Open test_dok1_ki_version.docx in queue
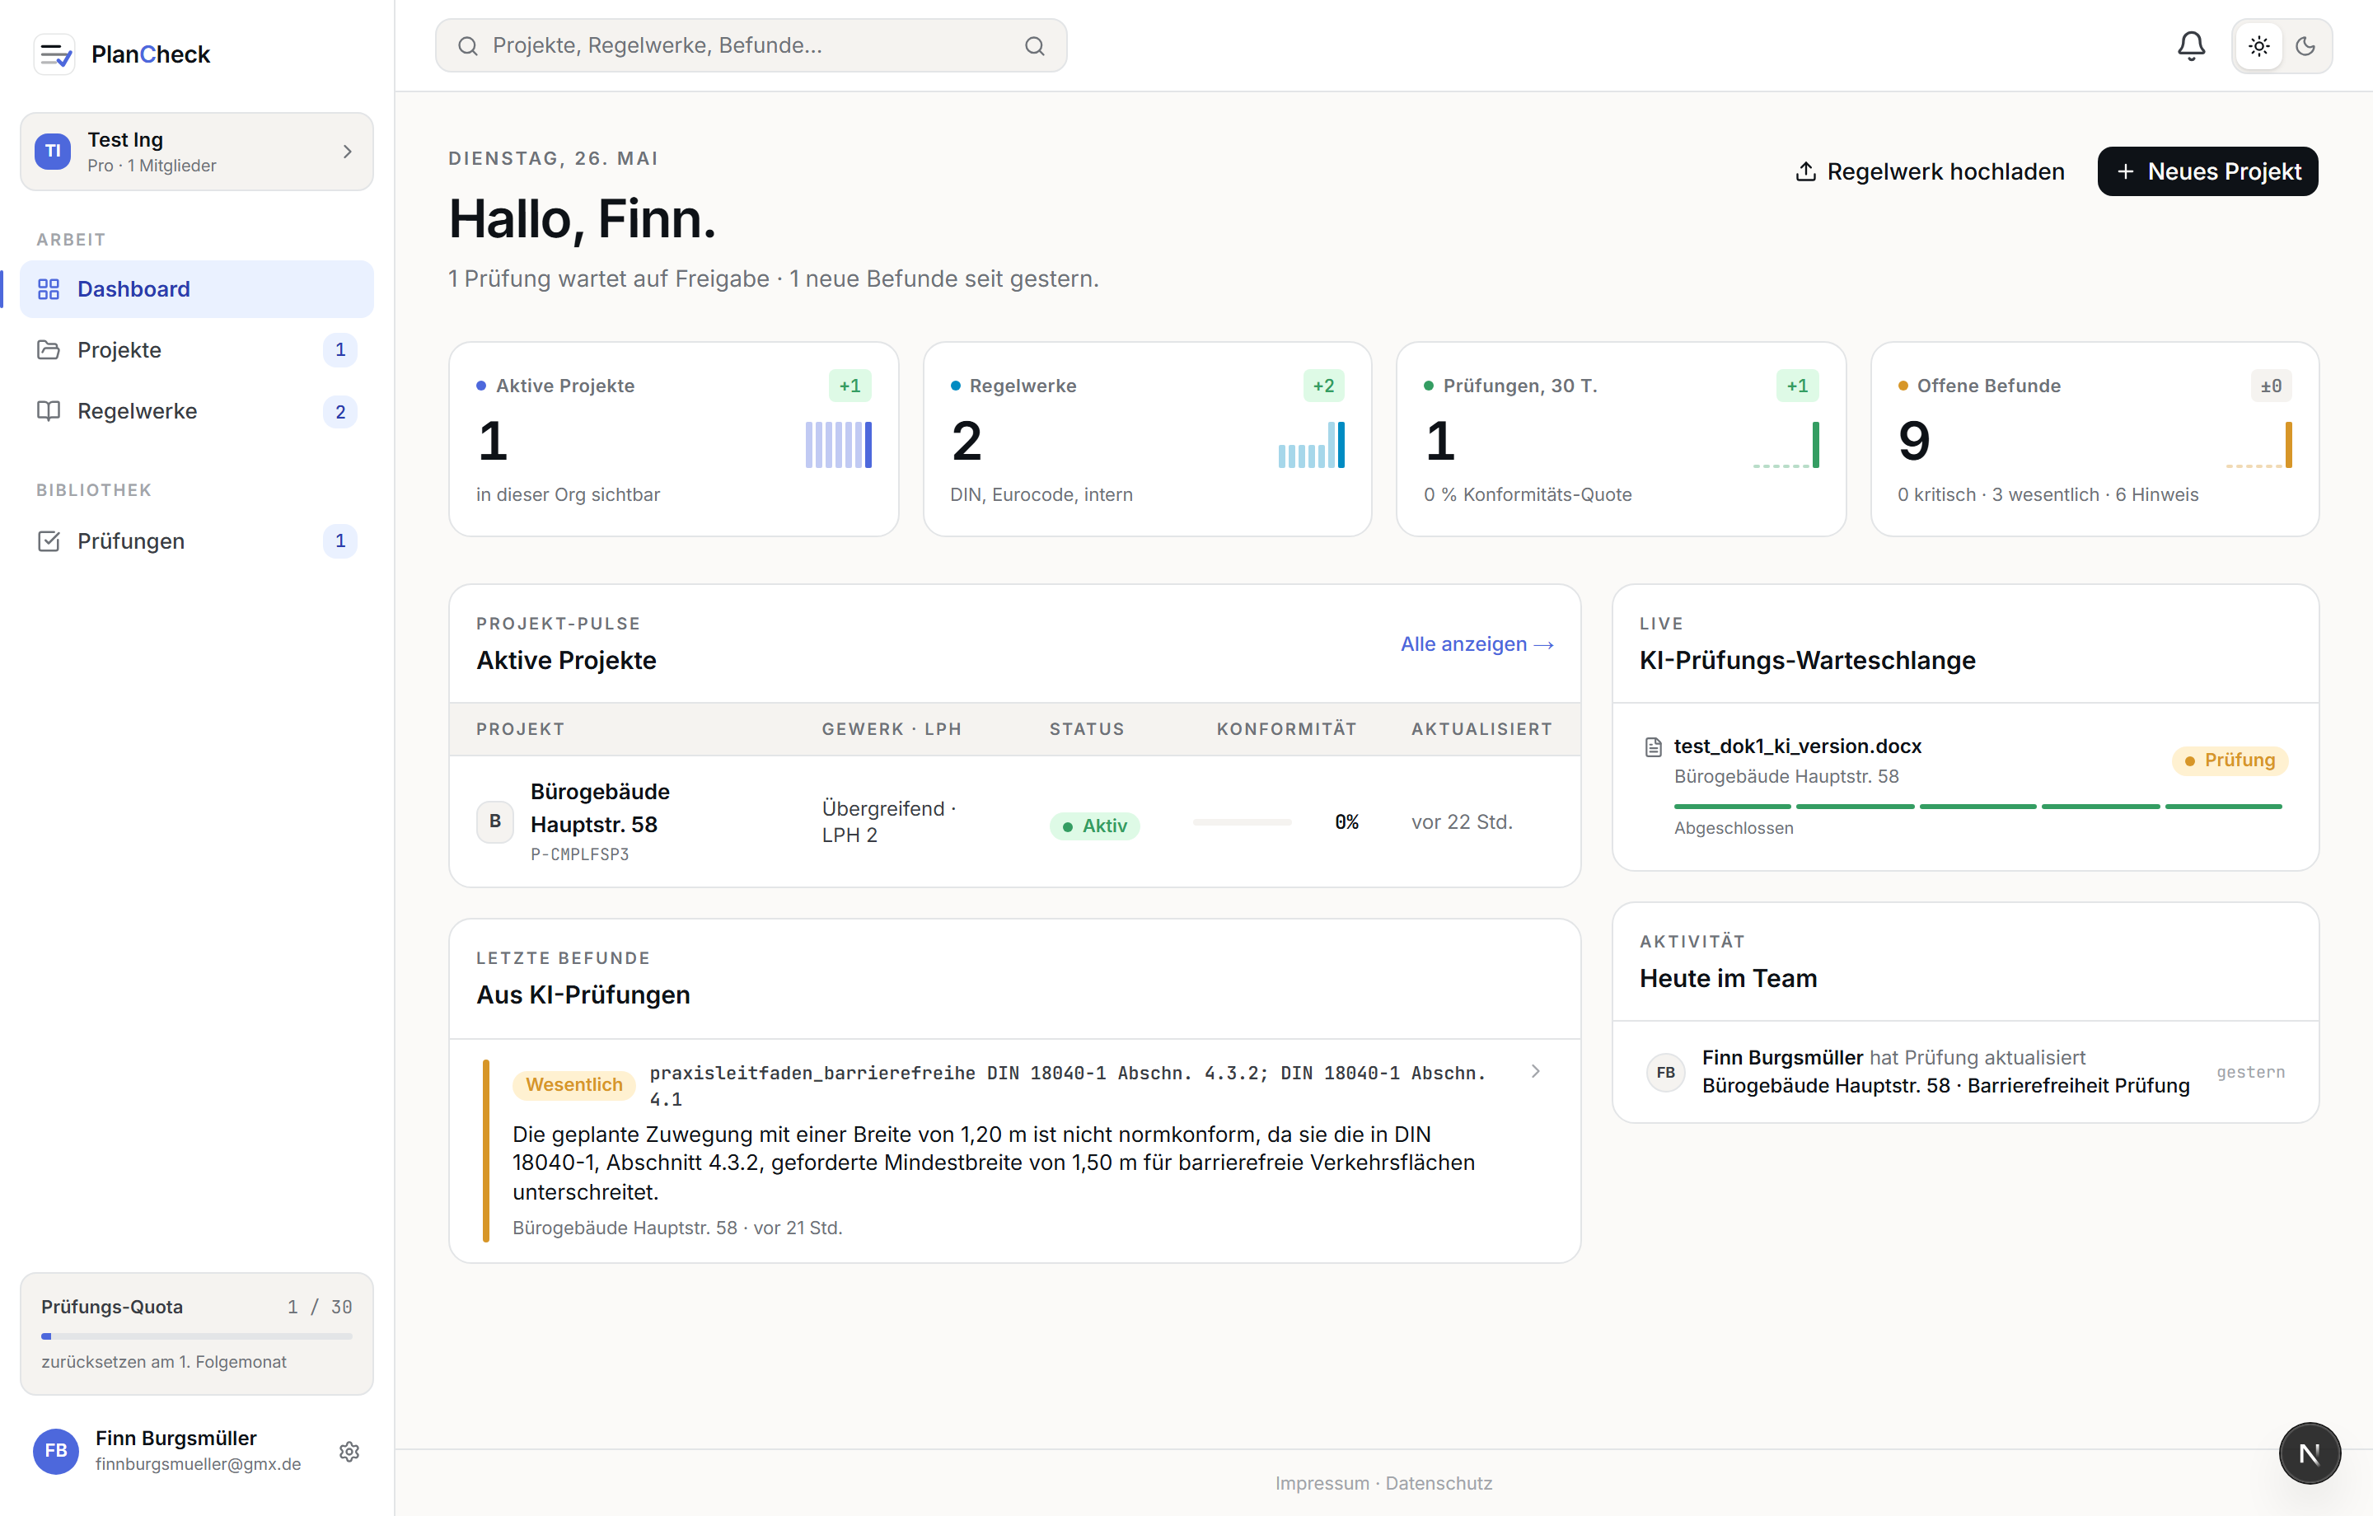This screenshot has height=1516, width=2373. click(x=1965, y=787)
